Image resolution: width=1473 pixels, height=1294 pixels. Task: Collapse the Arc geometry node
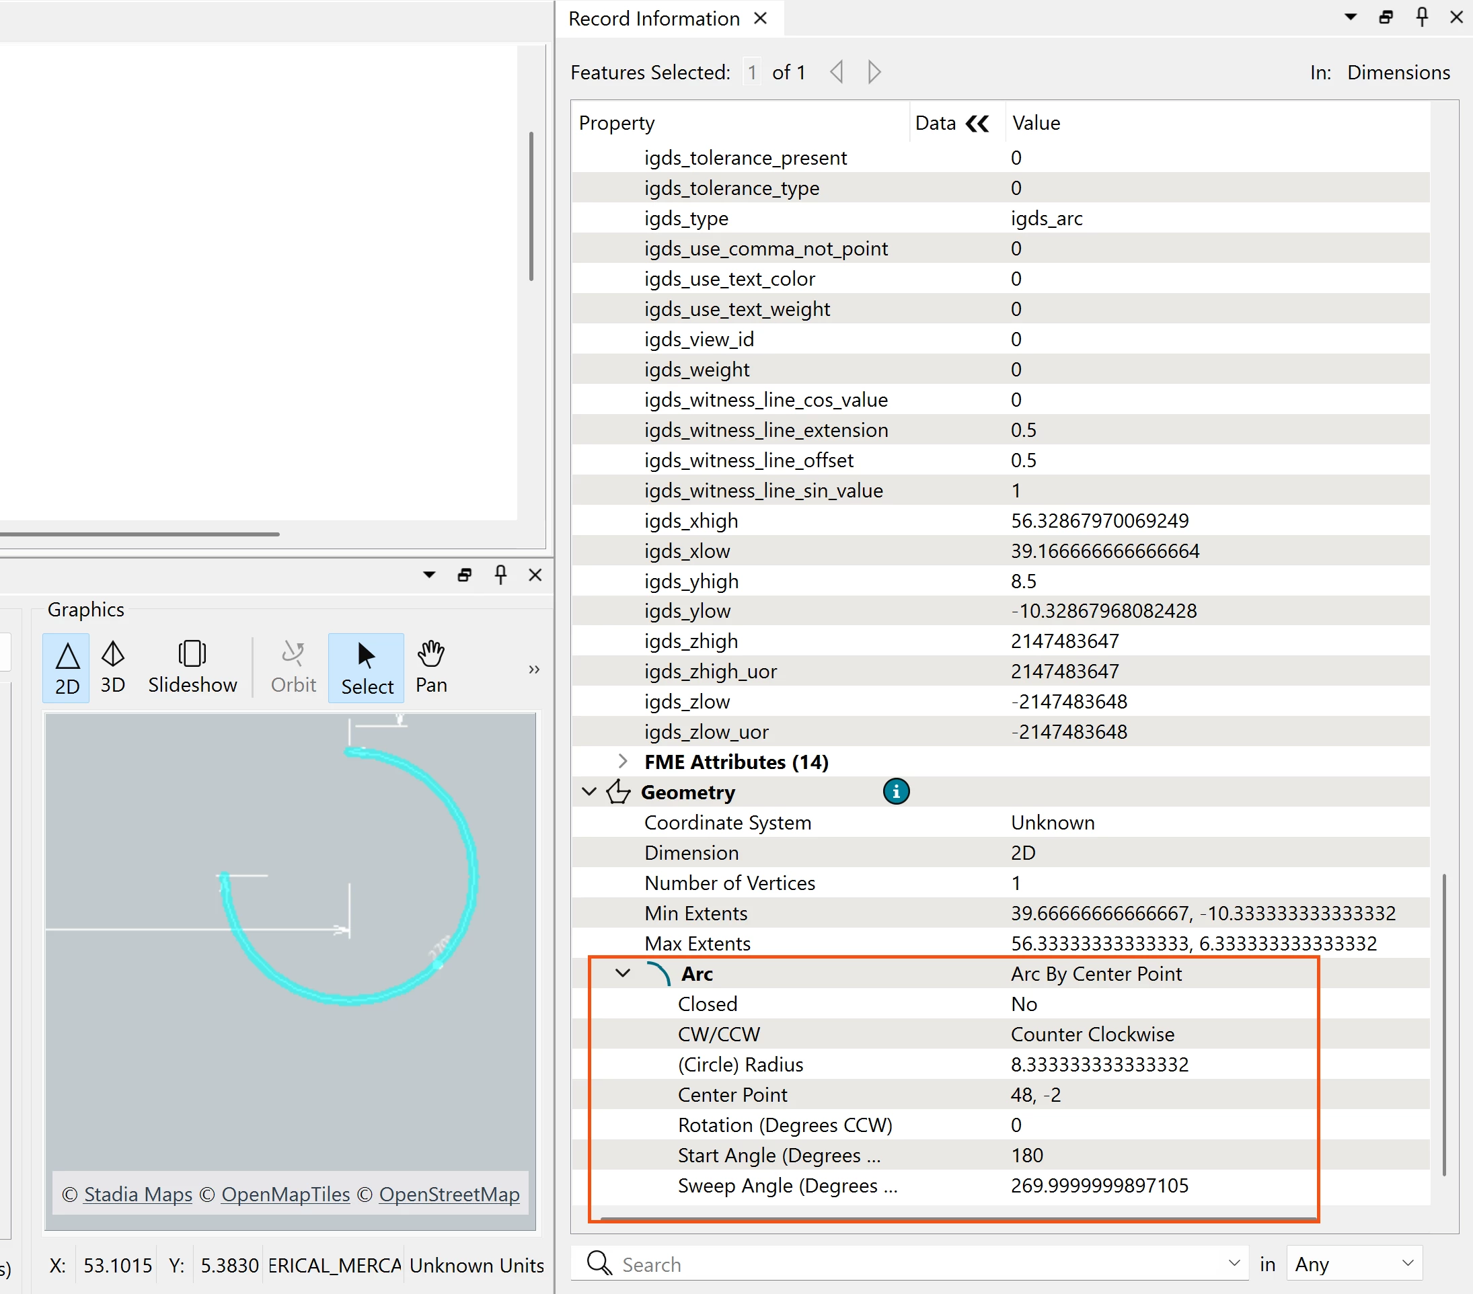pos(623,973)
